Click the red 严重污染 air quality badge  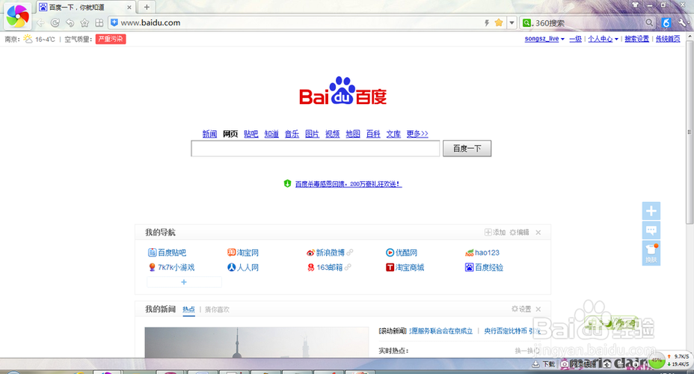click(111, 39)
